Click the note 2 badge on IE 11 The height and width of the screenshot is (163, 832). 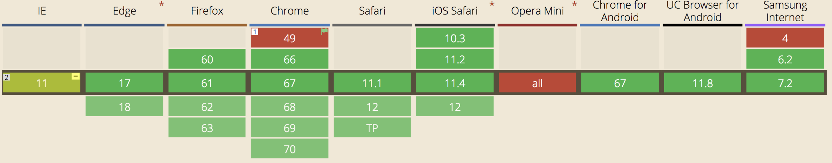(7, 77)
